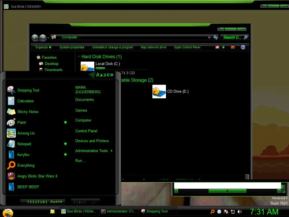This screenshot has height=217, width=289.
Task: Open MARK ZUCKERBERG user folder
Action: [x=88, y=90]
